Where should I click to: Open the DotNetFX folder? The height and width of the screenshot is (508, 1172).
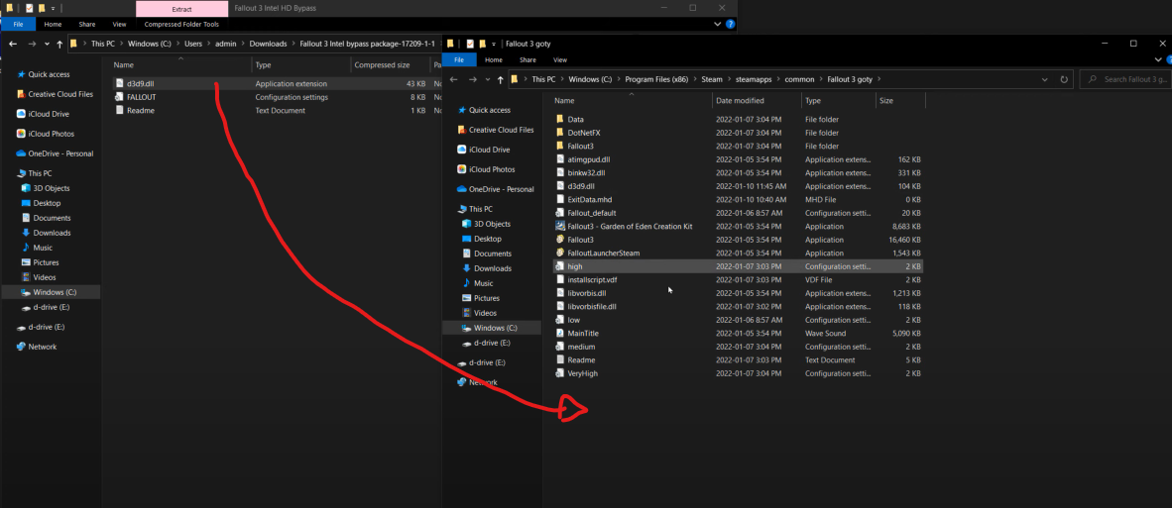(584, 133)
